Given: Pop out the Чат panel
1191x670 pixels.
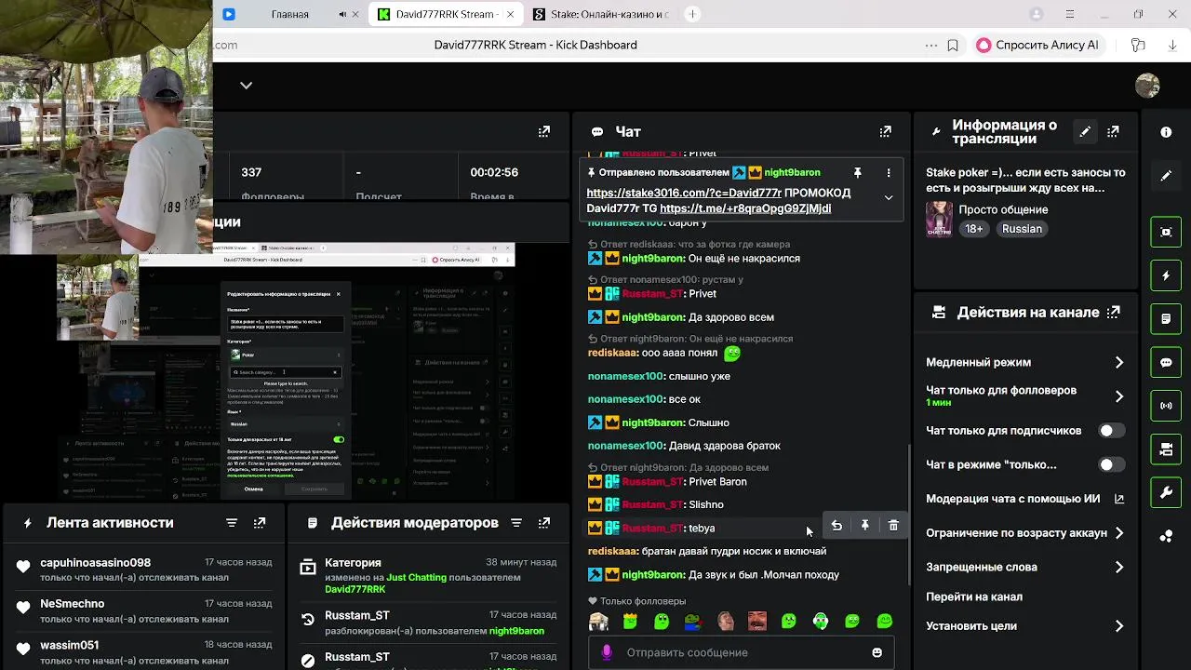Looking at the screenshot, I should pyautogui.click(x=886, y=132).
